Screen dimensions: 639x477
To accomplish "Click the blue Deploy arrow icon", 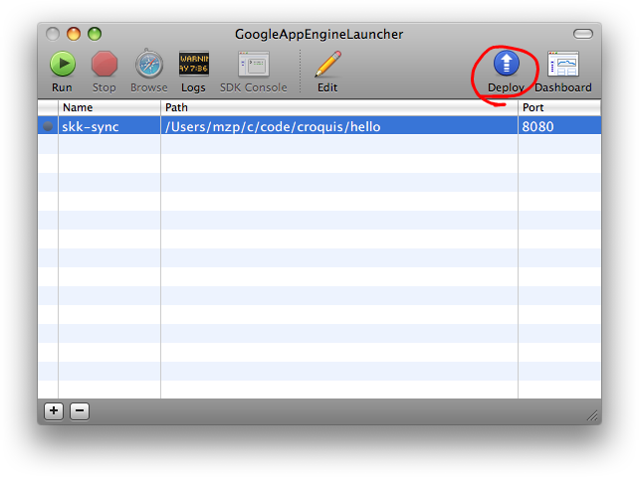I will pos(507,64).
